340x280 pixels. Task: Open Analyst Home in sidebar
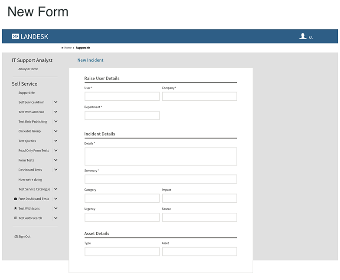[28, 69]
